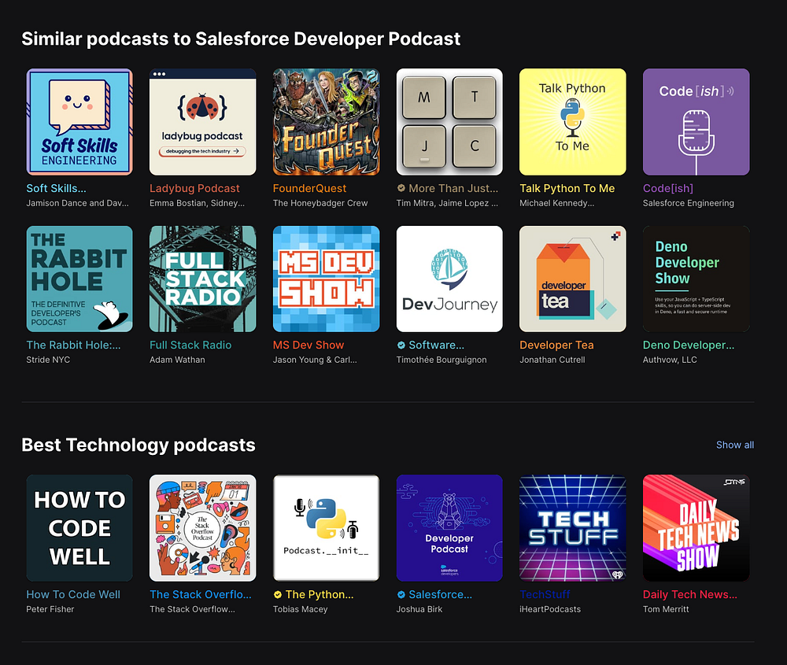Open the Developer Tea title link
The image size is (787, 665).
pos(556,345)
